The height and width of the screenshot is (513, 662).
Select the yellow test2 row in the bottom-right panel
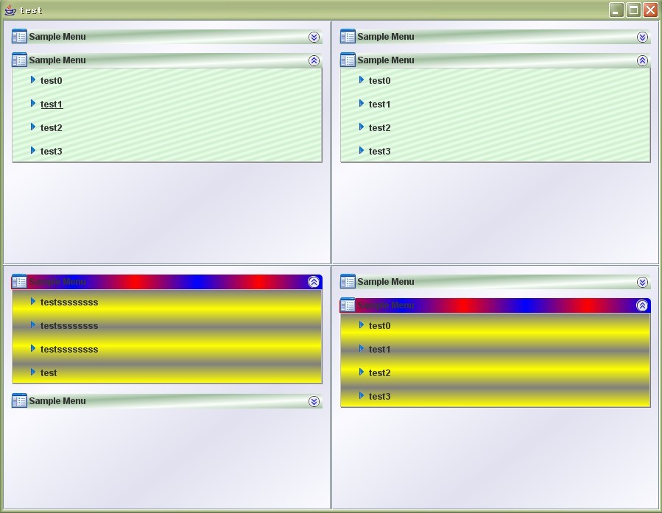coord(378,372)
